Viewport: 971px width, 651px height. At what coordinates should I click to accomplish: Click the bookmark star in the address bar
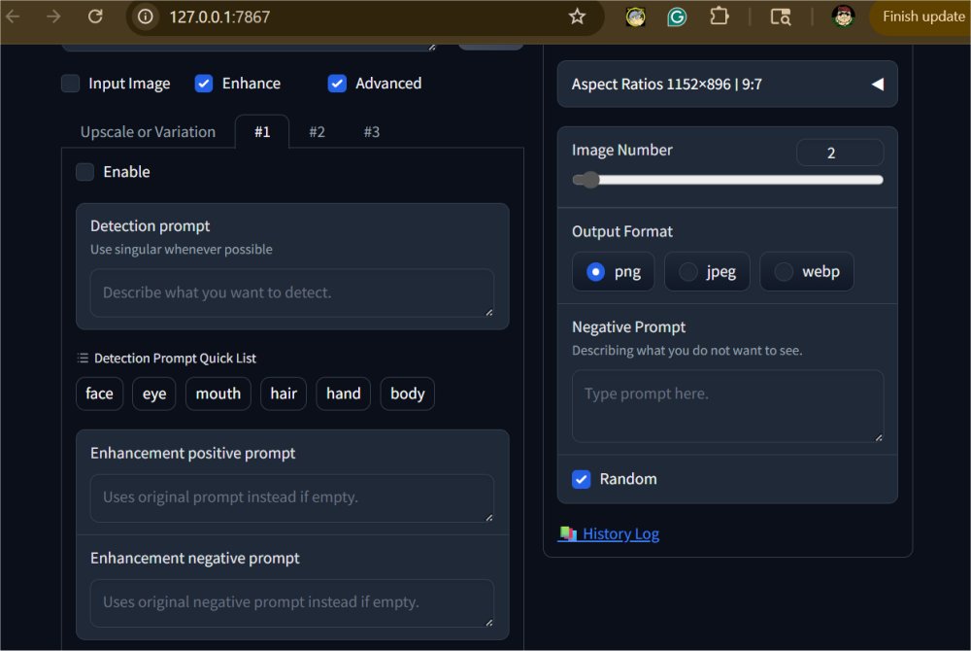coord(578,17)
